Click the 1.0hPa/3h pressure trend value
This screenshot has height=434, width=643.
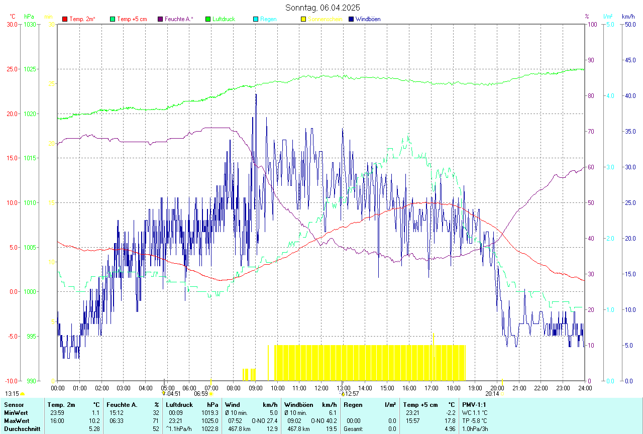(475, 429)
